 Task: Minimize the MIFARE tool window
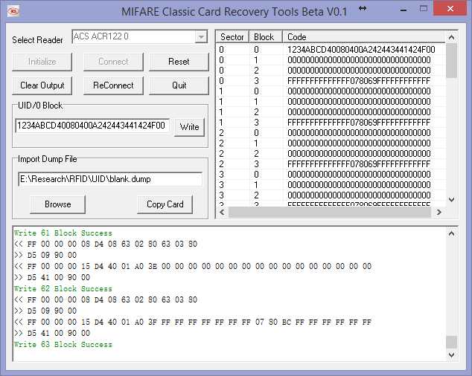point(404,10)
